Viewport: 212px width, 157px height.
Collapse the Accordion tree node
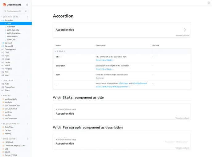tap(2, 20)
